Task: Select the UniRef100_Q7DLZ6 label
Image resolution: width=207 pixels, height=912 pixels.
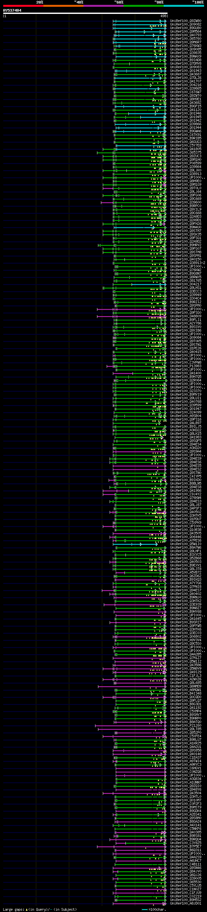Action: tap(185, 78)
